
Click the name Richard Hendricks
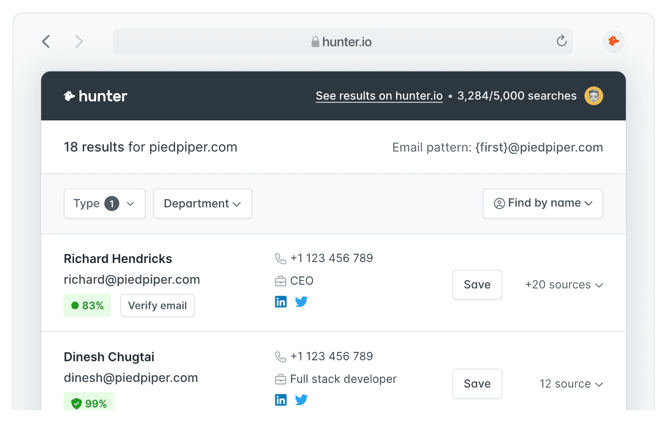pyautogui.click(x=118, y=259)
